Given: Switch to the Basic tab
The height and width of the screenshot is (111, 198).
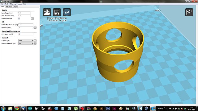Looking at the screenshot, I should pyautogui.click(x=2, y=6).
